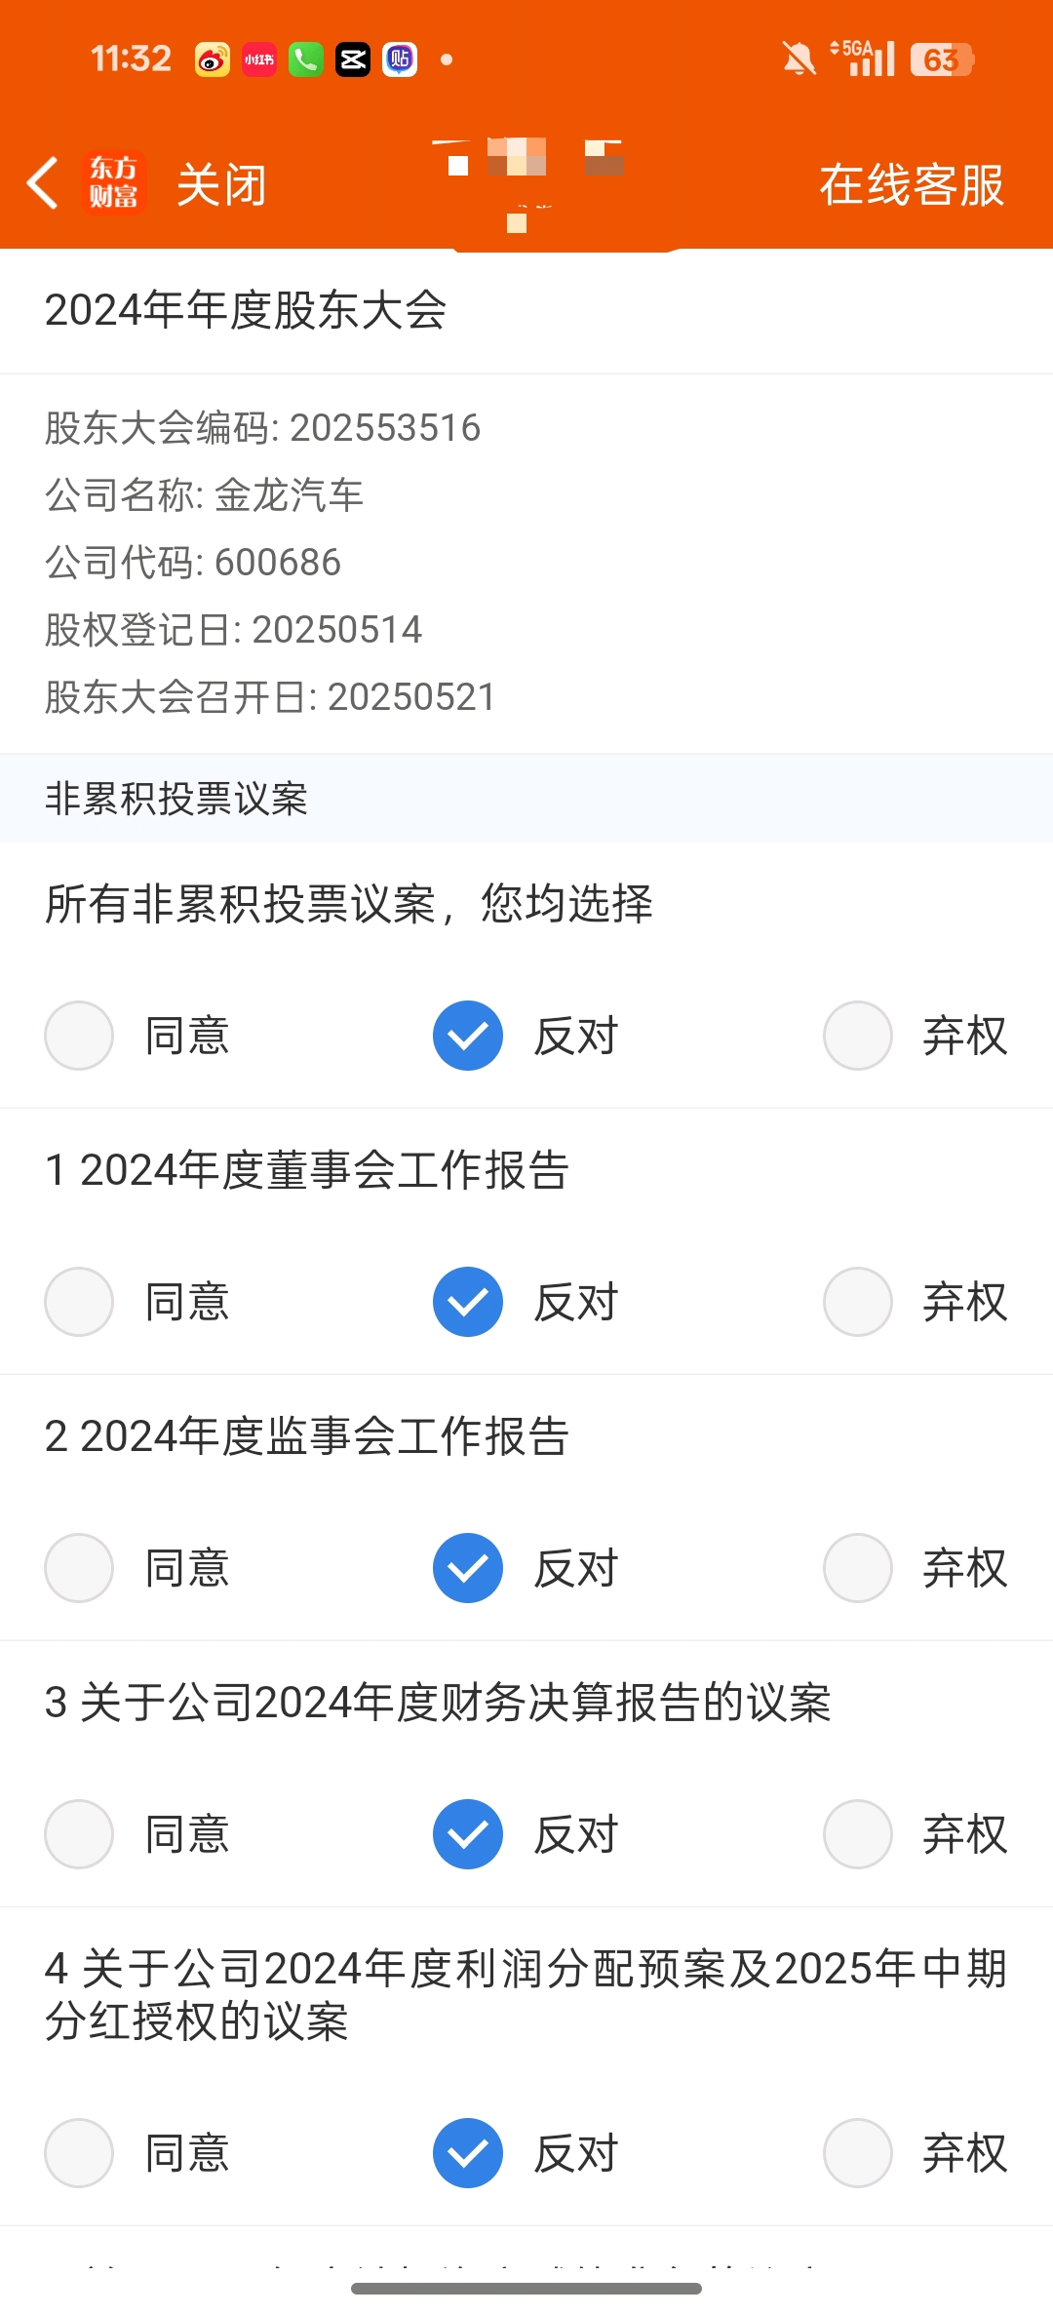Viewport: 1053px width, 2315px height.
Task: Tap the 小红书 notification icon
Action: click(x=258, y=59)
